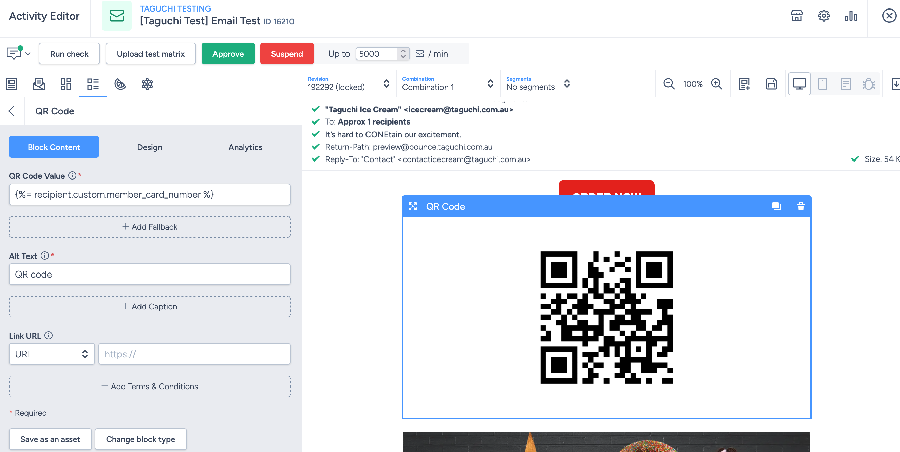Open the design palette panel icon
This screenshot has height=452, width=900.
pyautogui.click(x=120, y=84)
